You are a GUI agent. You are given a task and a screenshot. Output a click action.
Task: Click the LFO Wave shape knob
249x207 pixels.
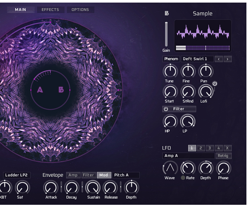tap(170, 168)
